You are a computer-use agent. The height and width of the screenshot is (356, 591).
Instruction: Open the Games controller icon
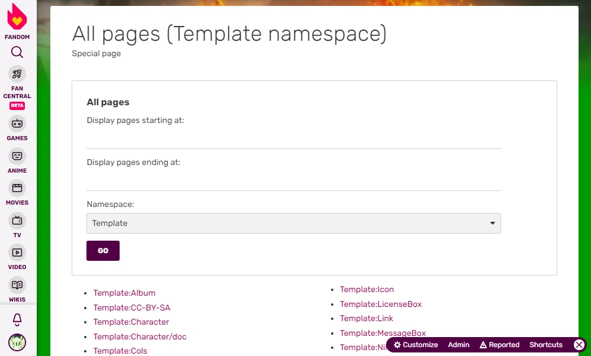pyautogui.click(x=17, y=124)
